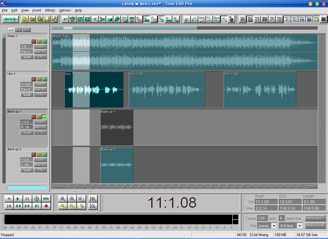Viewport: 328px width, 239px height.
Task: Click the waveform view switch icon
Action: pos(11,19)
